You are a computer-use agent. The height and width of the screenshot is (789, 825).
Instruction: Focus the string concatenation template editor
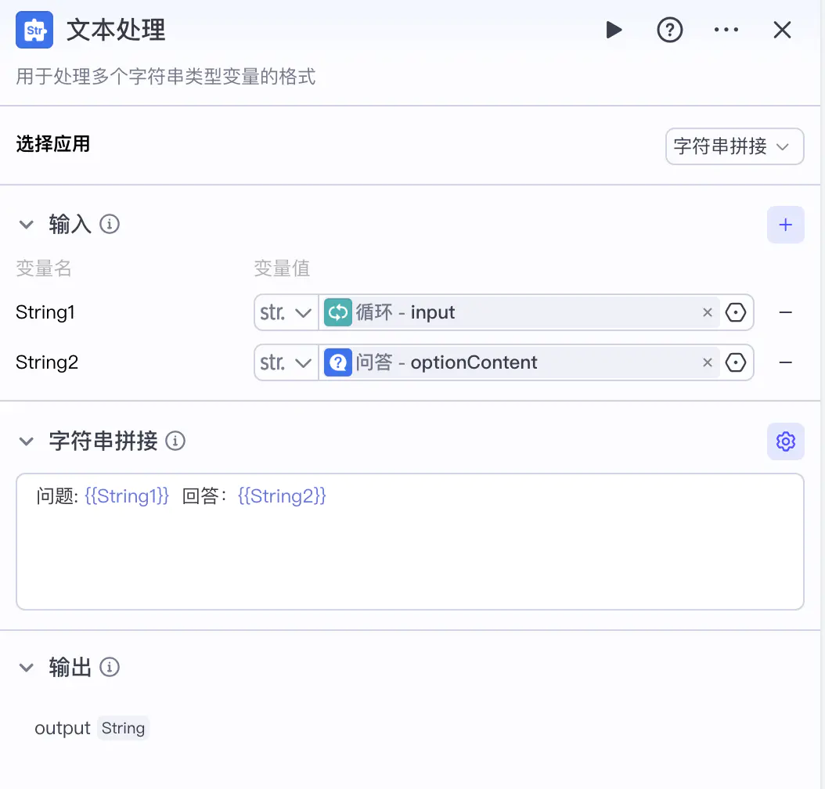click(410, 542)
